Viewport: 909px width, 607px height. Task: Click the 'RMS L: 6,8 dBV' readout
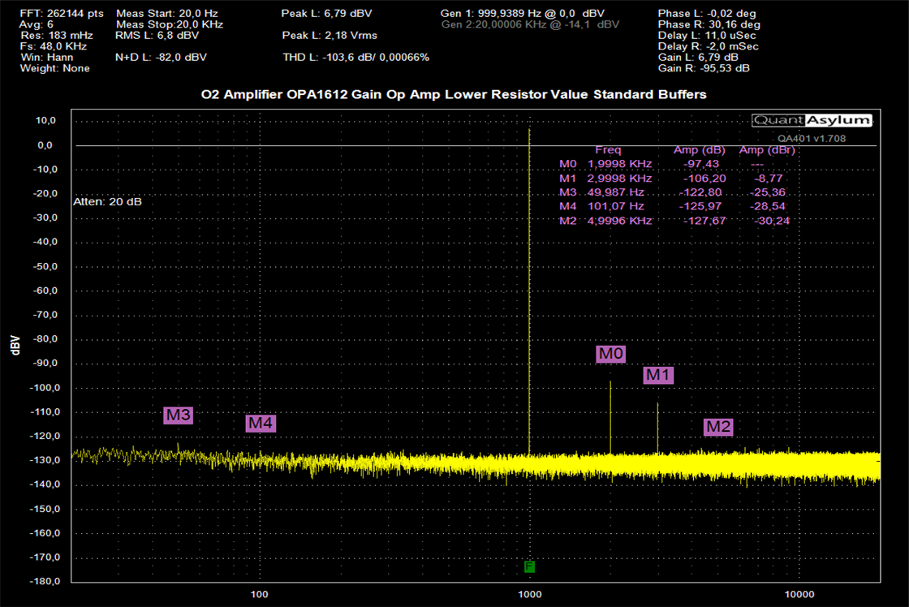(x=157, y=36)
